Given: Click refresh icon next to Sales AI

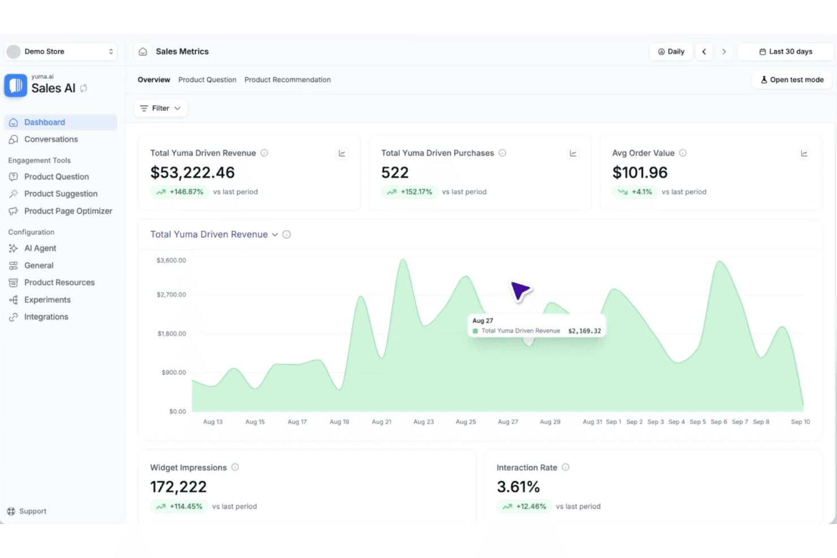Looking at the screenshot, I should [x=84, y=88].
